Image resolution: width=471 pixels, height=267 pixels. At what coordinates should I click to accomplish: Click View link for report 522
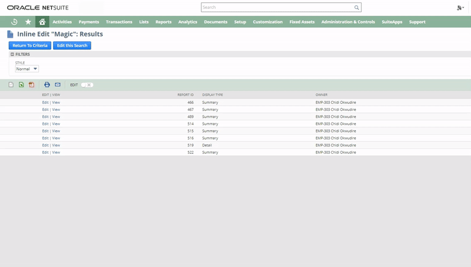click(x=56, y=153)
